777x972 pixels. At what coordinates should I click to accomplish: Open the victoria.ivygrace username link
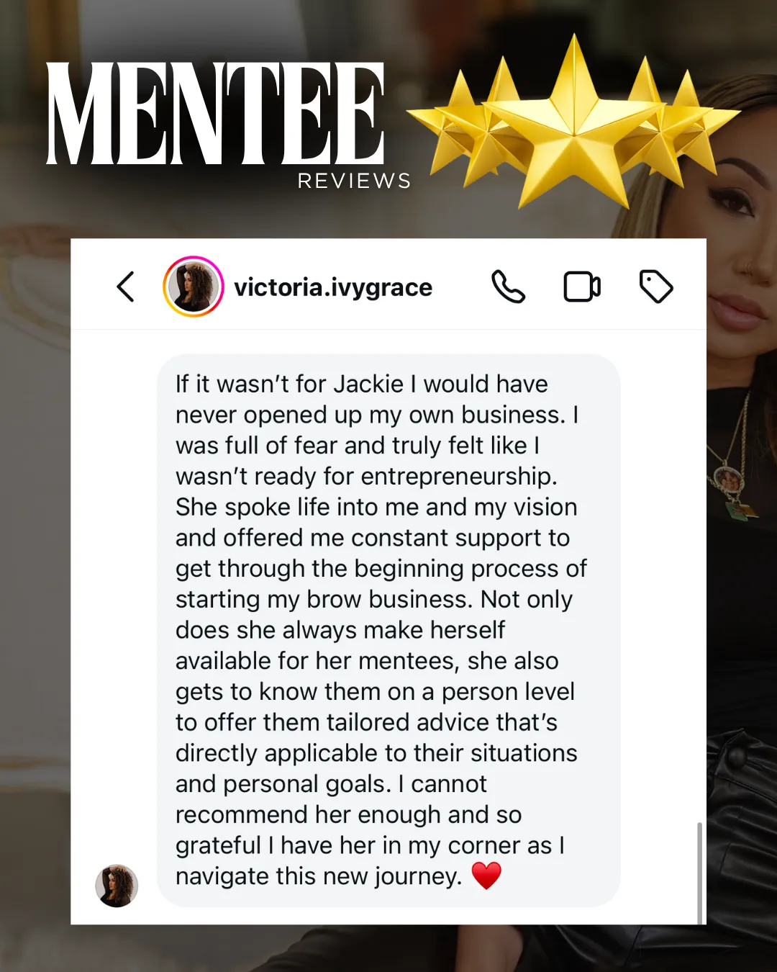(x=333, y=287)
